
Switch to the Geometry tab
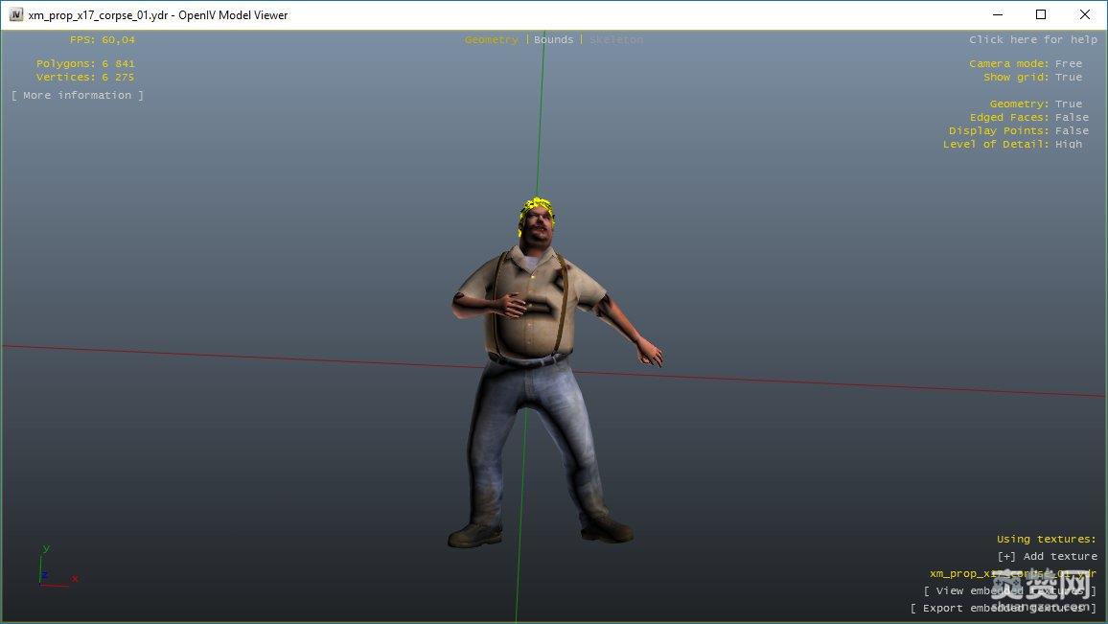(491, 39)
